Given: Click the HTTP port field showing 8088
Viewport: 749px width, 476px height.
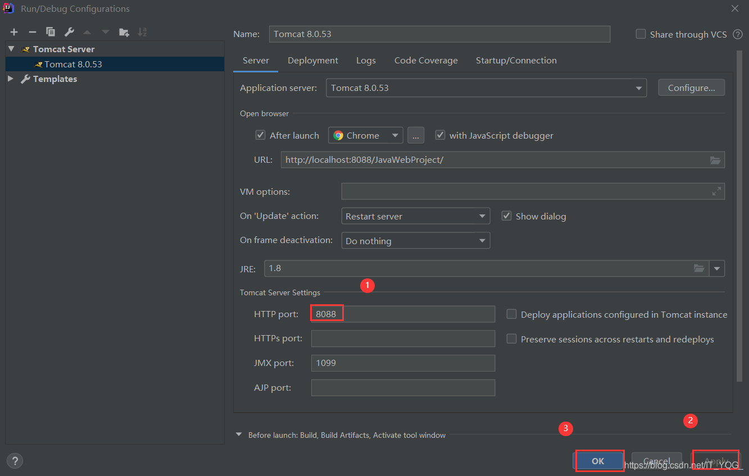Looking at the screenshot, I should pyautogui.click(x=403, y=314).
